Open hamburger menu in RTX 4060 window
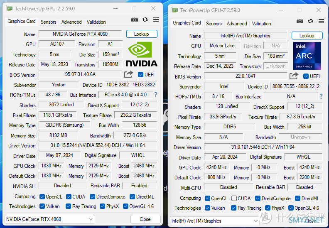Image resolution: width=329 pixels, height=228 pixels. coord(156,20)
